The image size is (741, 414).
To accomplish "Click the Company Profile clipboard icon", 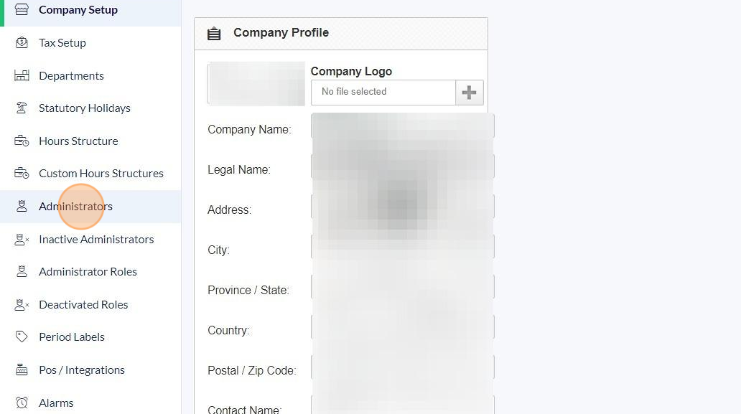I will 214,34.
